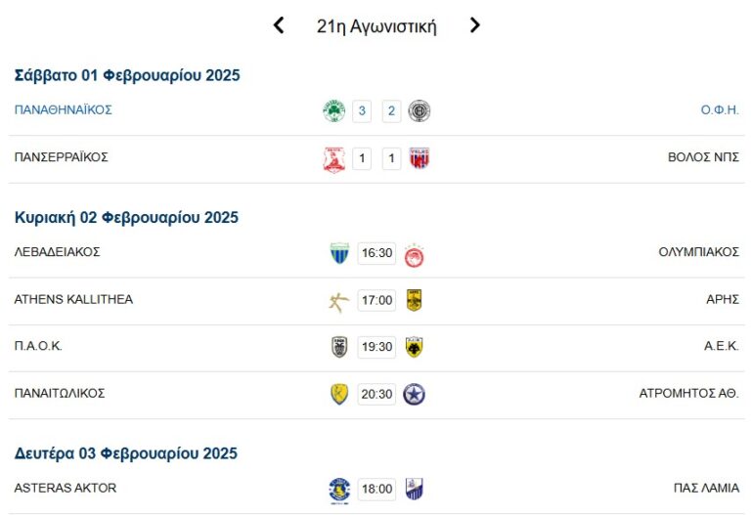Select the ΟΛΥΜΠΙΑΚΟΣ team name

tap(698, 252)
